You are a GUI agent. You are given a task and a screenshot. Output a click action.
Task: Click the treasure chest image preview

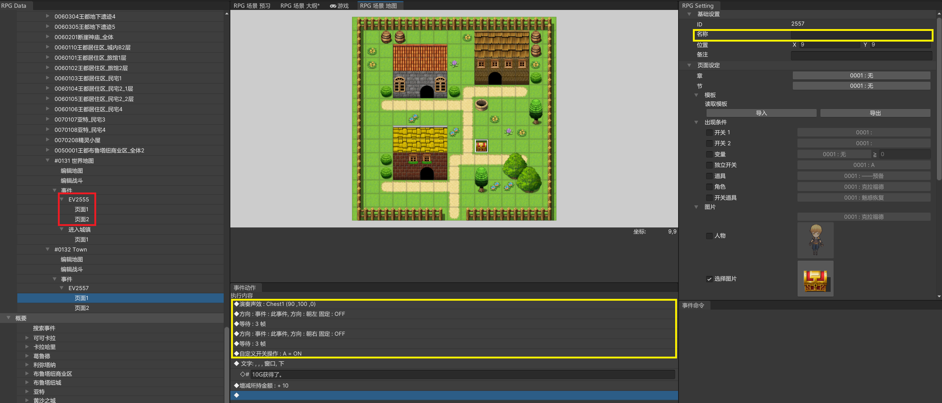tap(815, 279)
